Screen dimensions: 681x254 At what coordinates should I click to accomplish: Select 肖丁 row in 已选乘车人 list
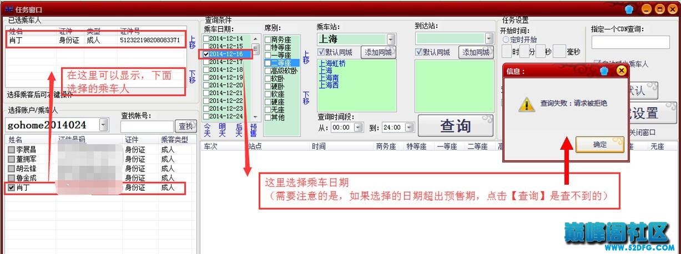[96, 40]
